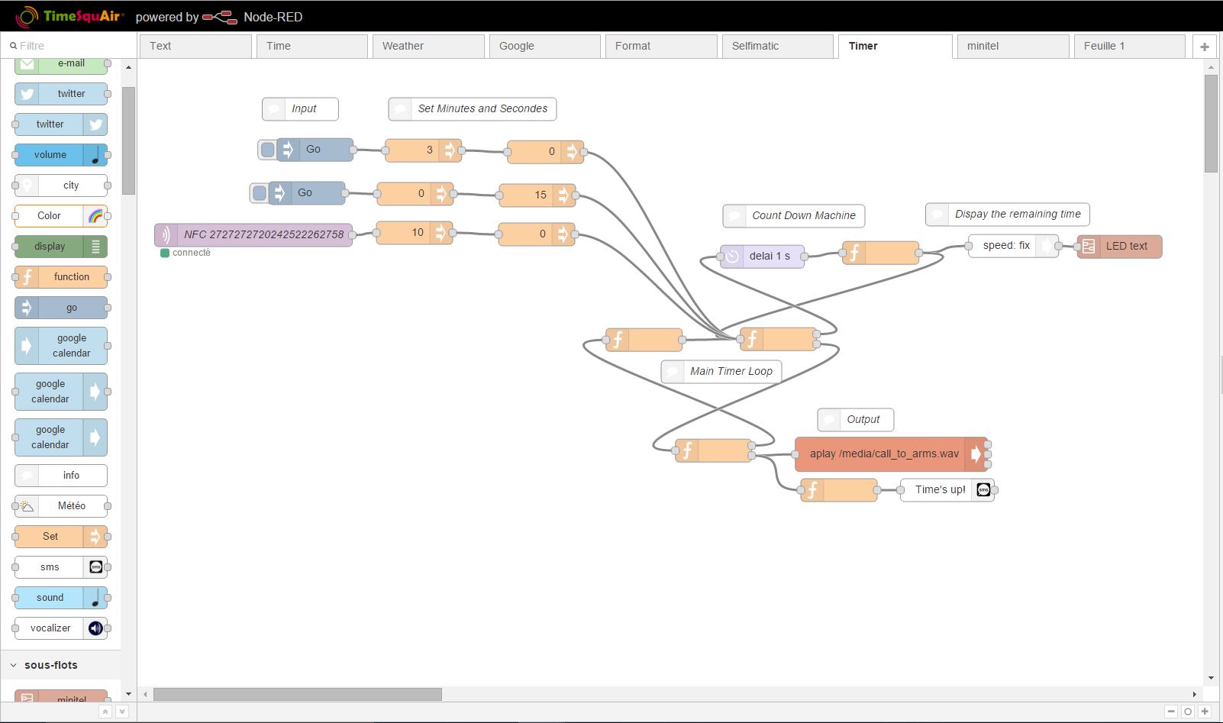Open the Feuille 1 tab
1223x723 pixels.
1129,47
